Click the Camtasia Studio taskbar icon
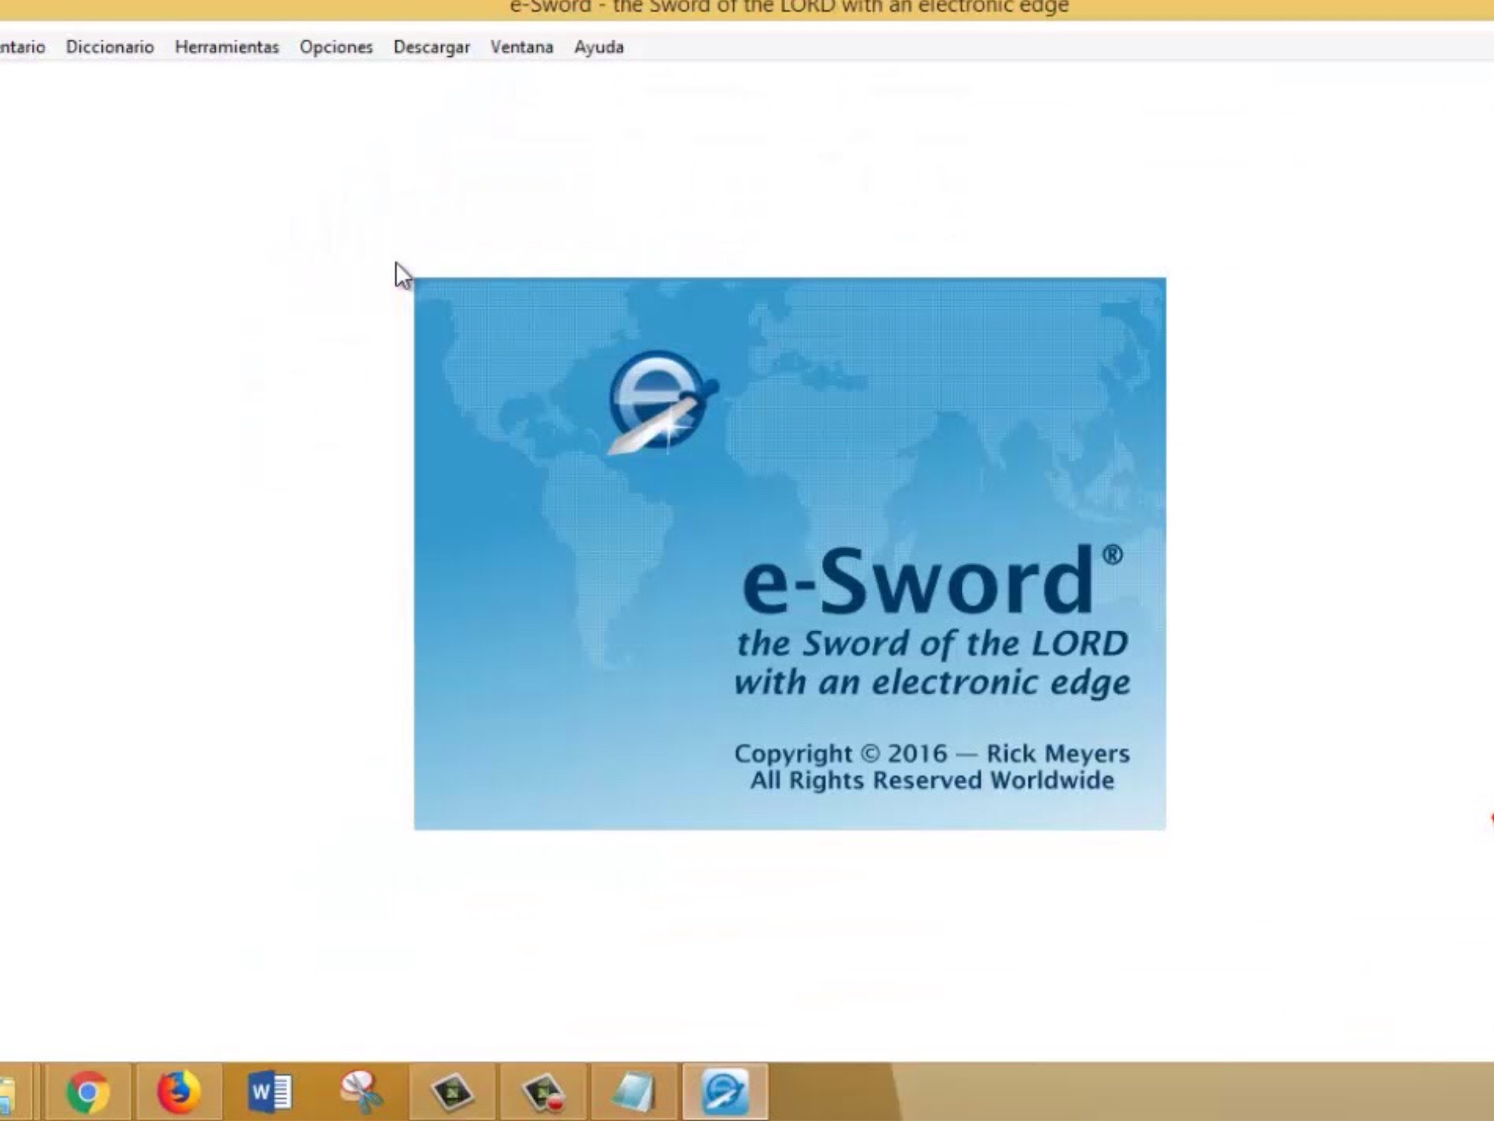Viewport: 1494px width, 1121px height. [x=452, y=1091]
